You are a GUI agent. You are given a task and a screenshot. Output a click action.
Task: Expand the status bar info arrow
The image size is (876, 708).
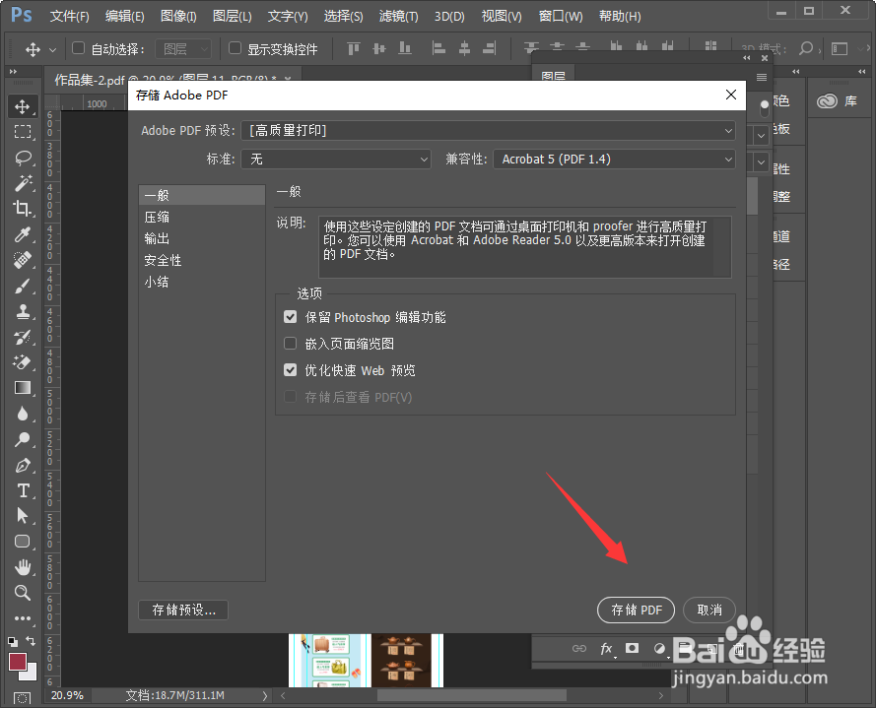point(265,696)
